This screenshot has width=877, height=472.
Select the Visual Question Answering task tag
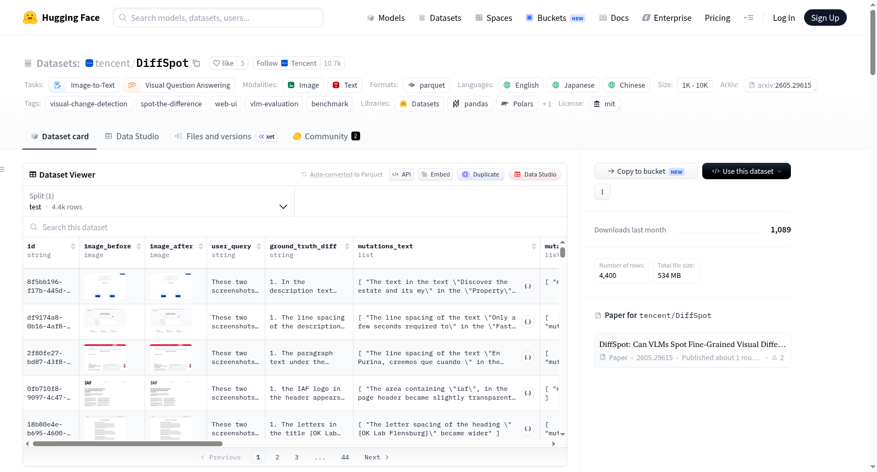point(179,85)
